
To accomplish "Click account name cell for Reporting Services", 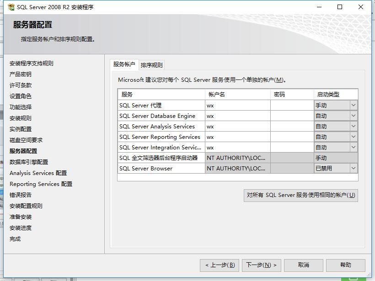I will point(238,137).
